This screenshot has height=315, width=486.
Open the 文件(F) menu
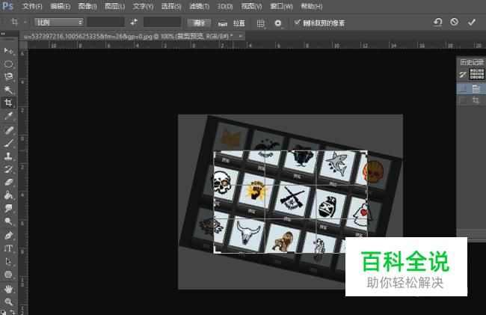(x=32, y=7)
